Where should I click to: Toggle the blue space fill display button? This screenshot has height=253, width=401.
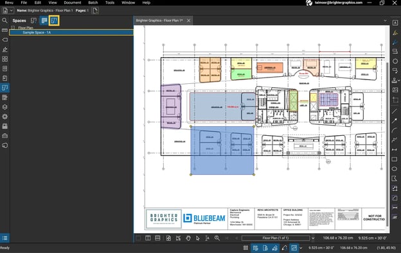tap(44, 20)
